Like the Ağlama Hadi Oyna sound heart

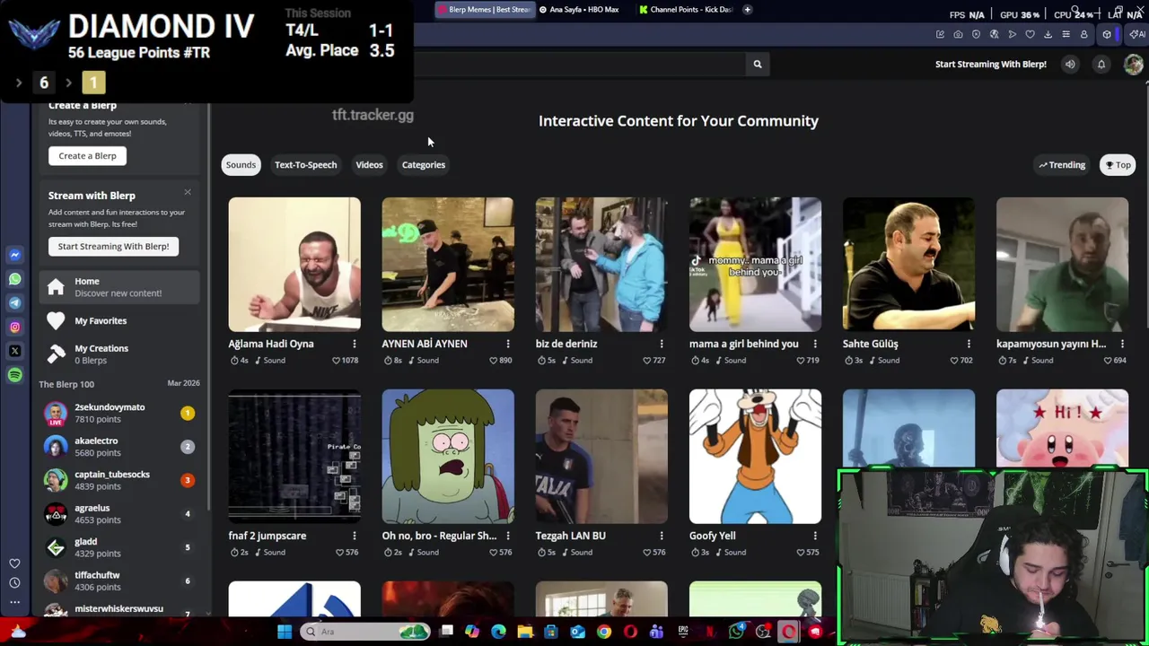pyautogui.click(x=337, y=361)
